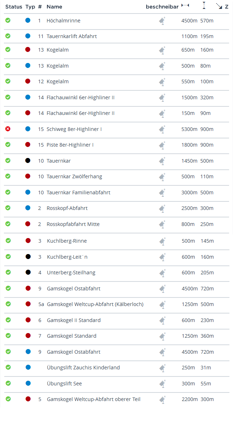Click the Typ column header
This screenshot has width=233, height=427.
(x=30, y=7)
